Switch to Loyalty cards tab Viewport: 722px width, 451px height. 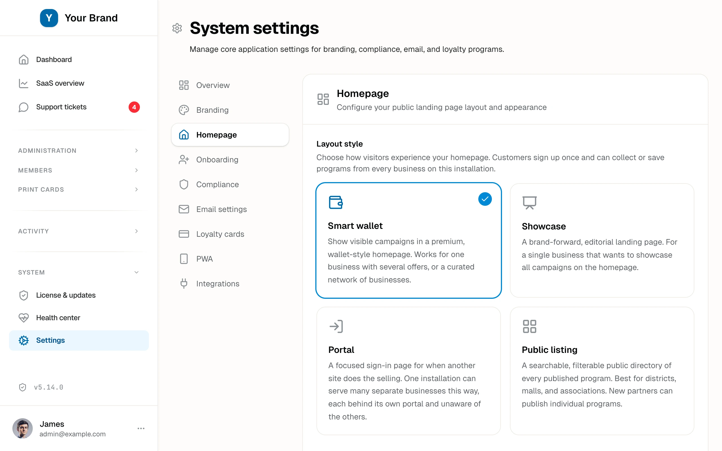[230, 234]
